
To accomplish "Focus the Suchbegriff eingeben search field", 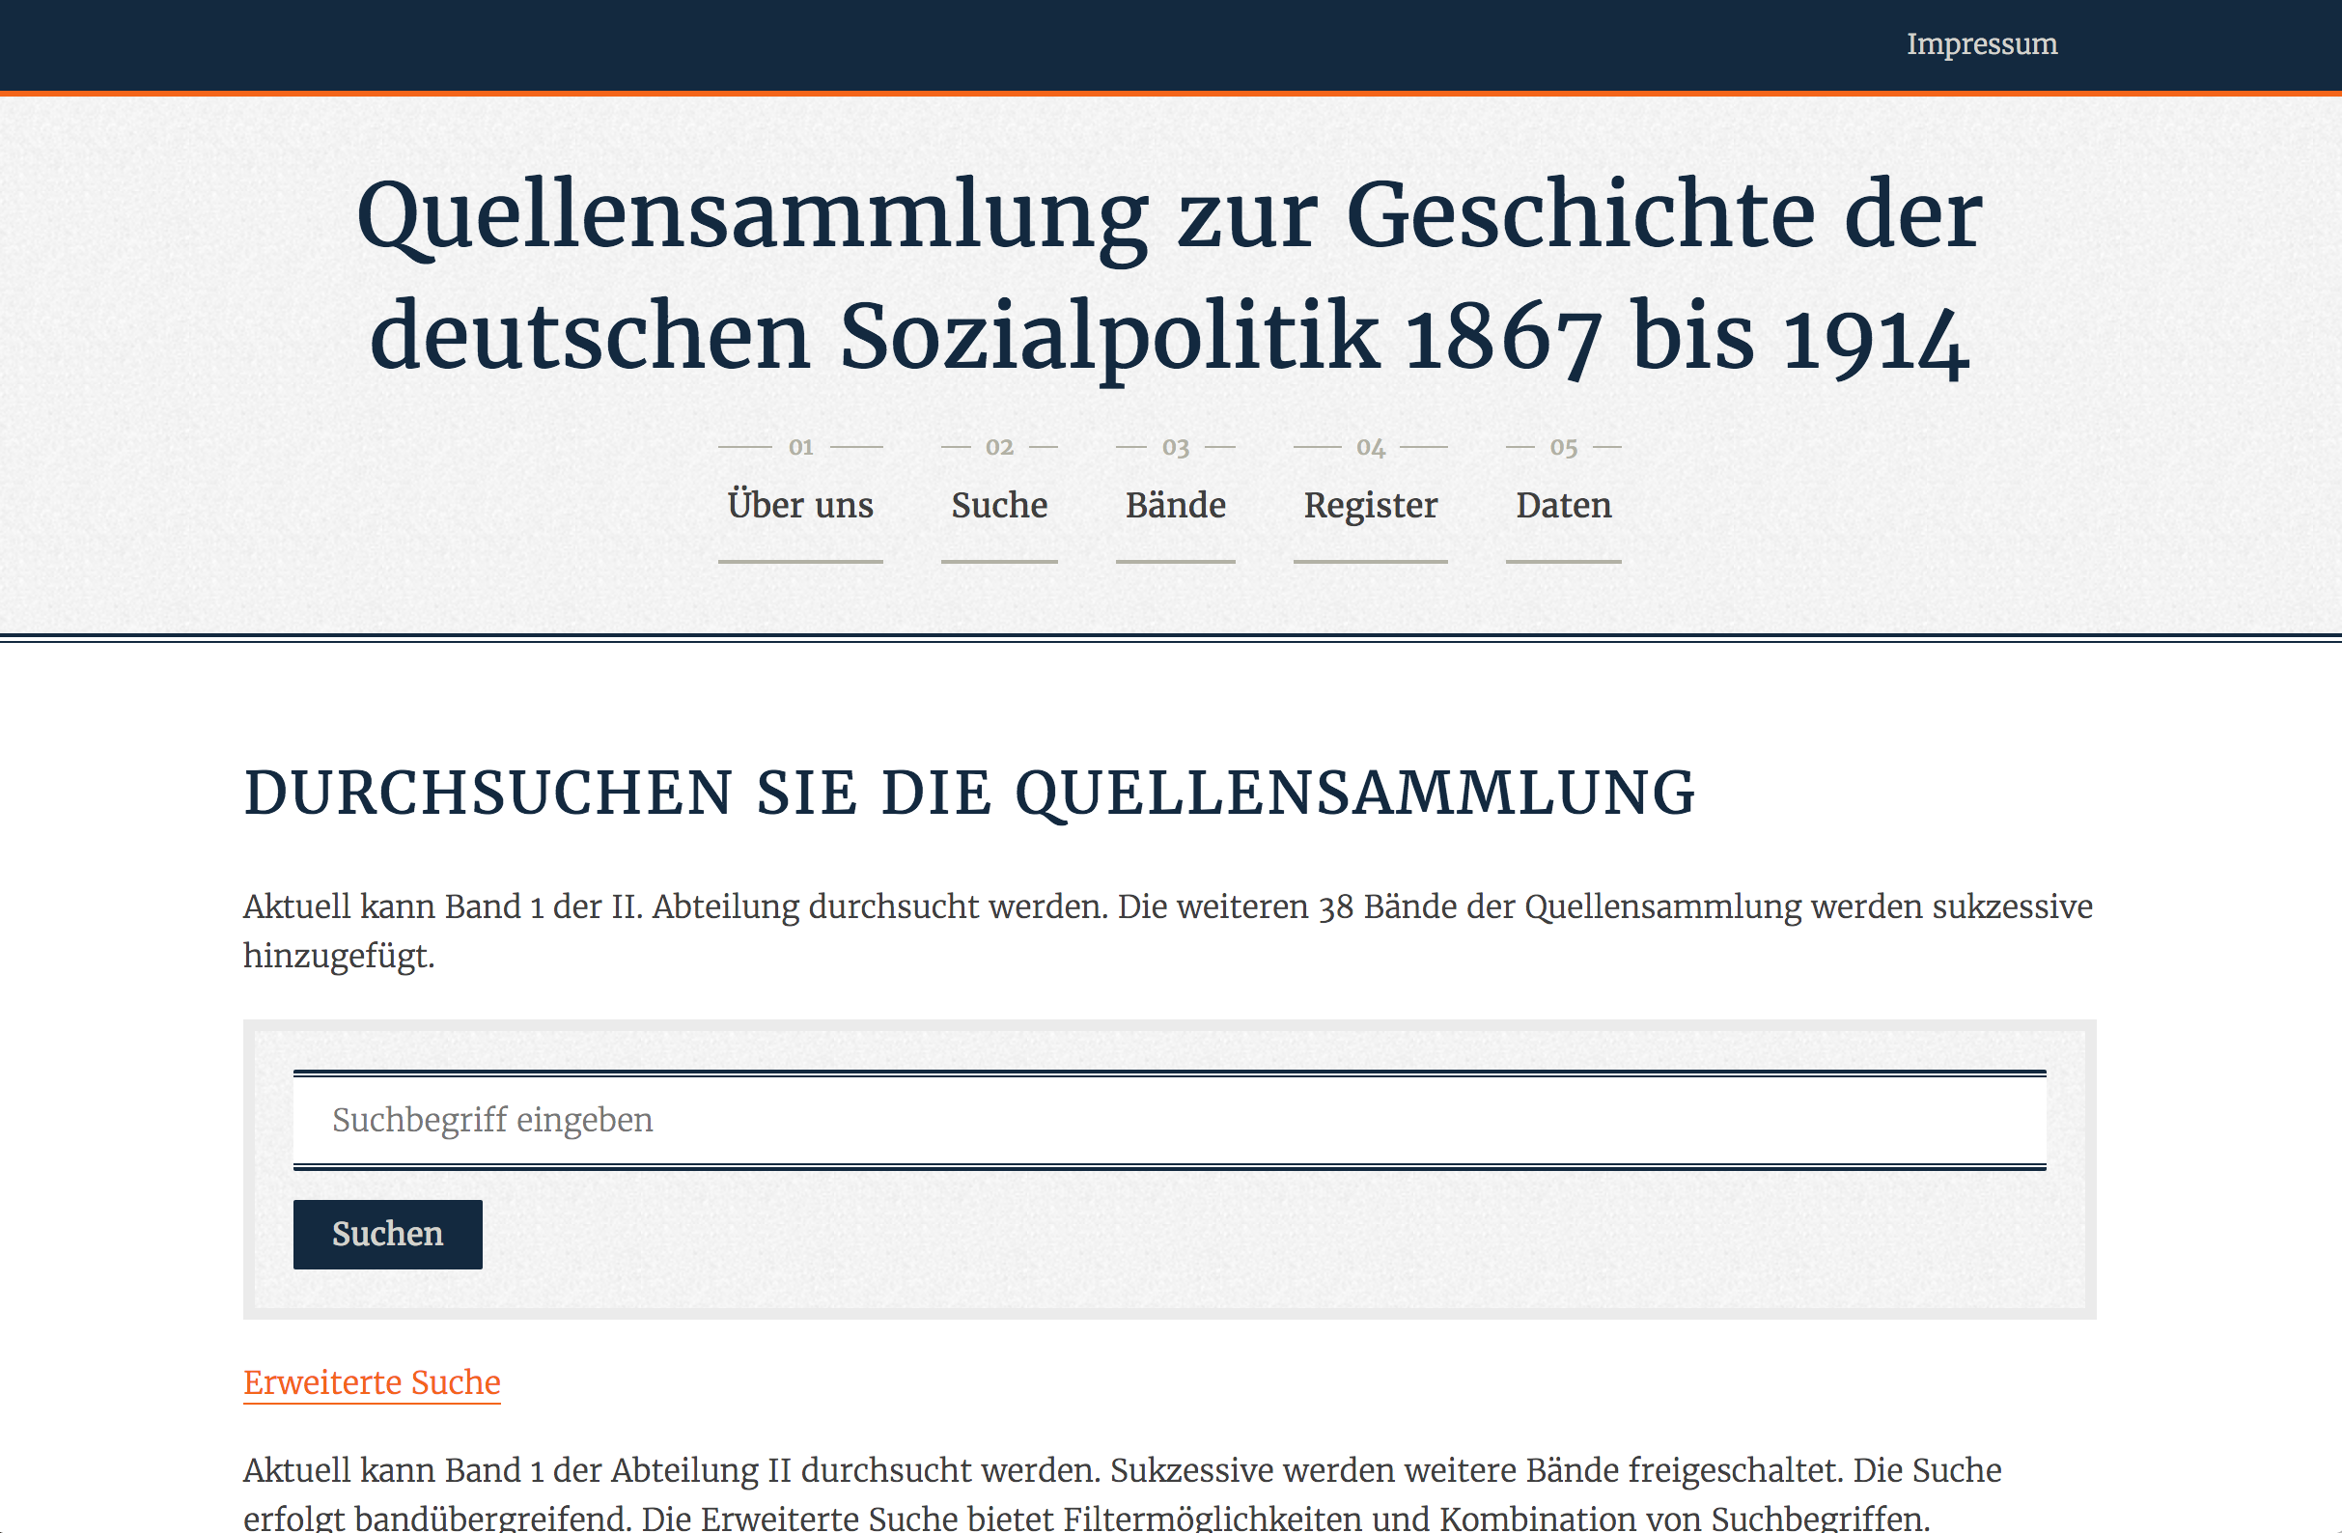I will [x=1169, y=1120].
